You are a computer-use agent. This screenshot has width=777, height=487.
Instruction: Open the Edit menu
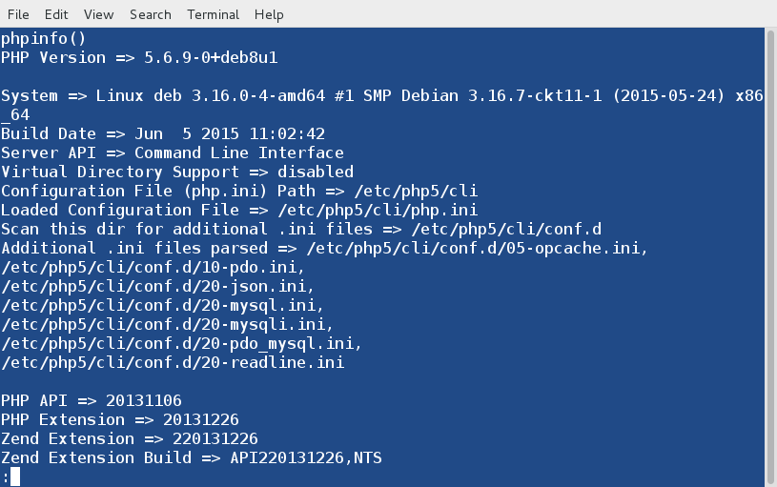(x=56, y=14)
